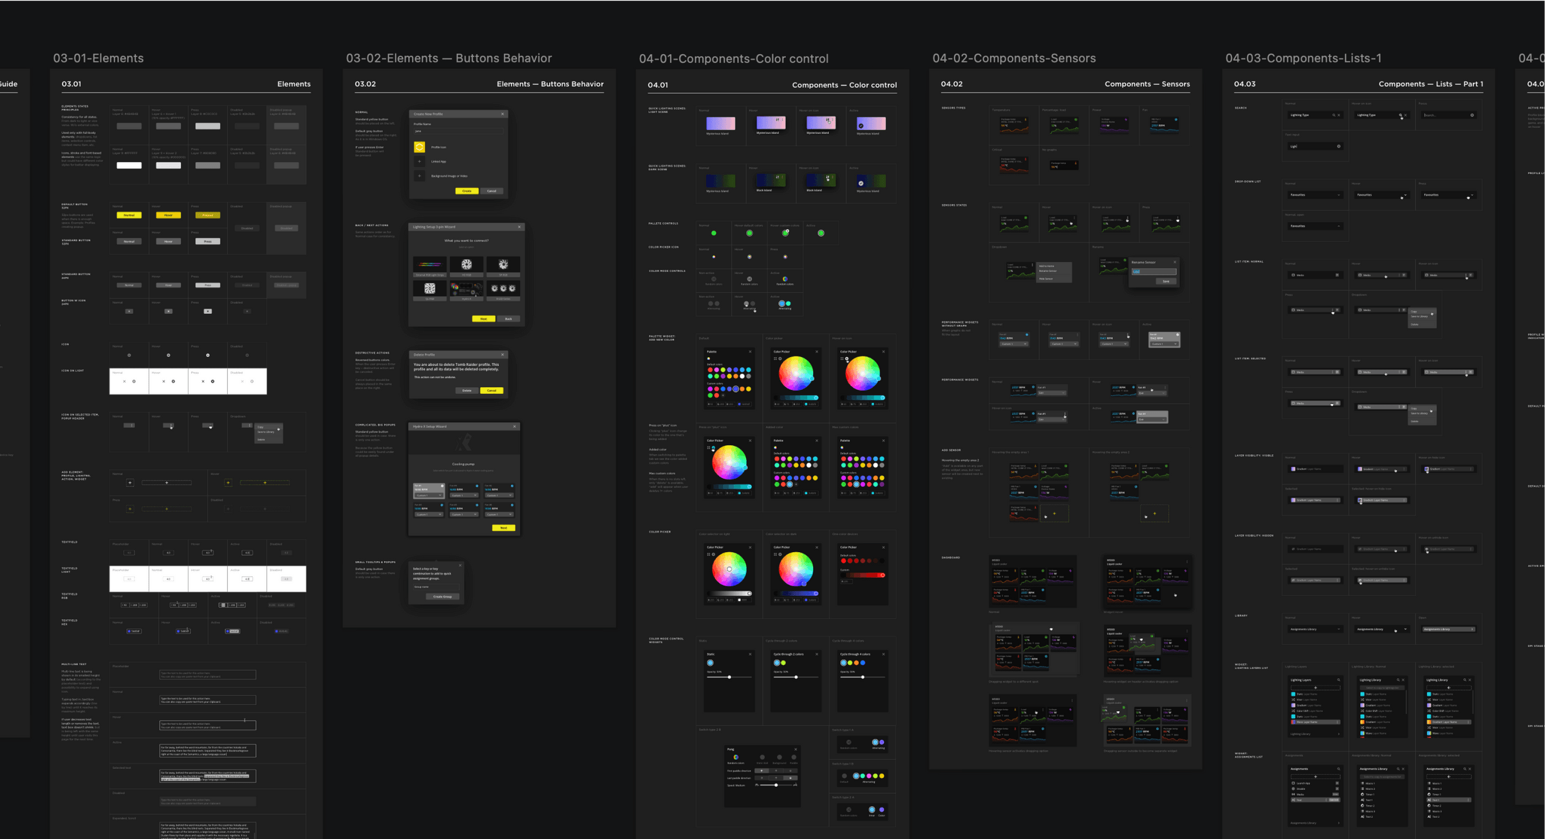Image resolution: width=1545 pixels, height=839 pixels.
Task: Click search magnifier in Normal Lighting Type field
Action: coord(1333,115)
